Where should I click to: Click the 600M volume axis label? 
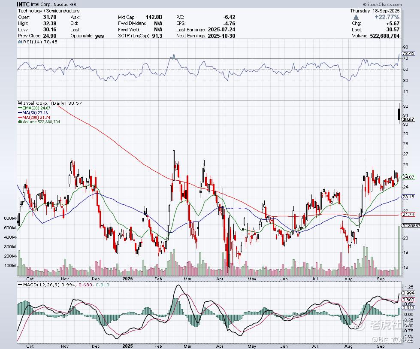pyautogui.click(x=10, y=218)
